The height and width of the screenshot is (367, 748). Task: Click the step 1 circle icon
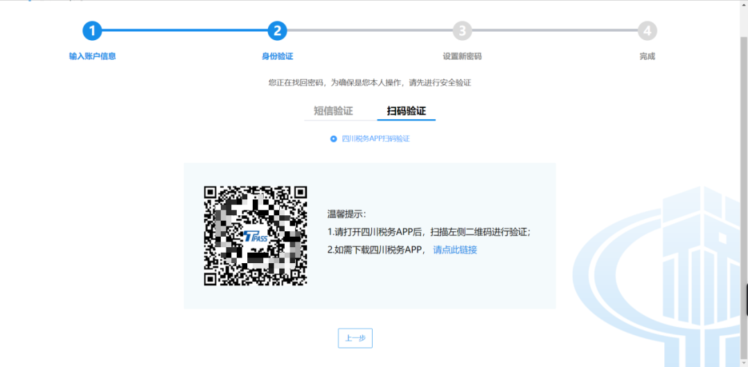click(x=92, y=31)
